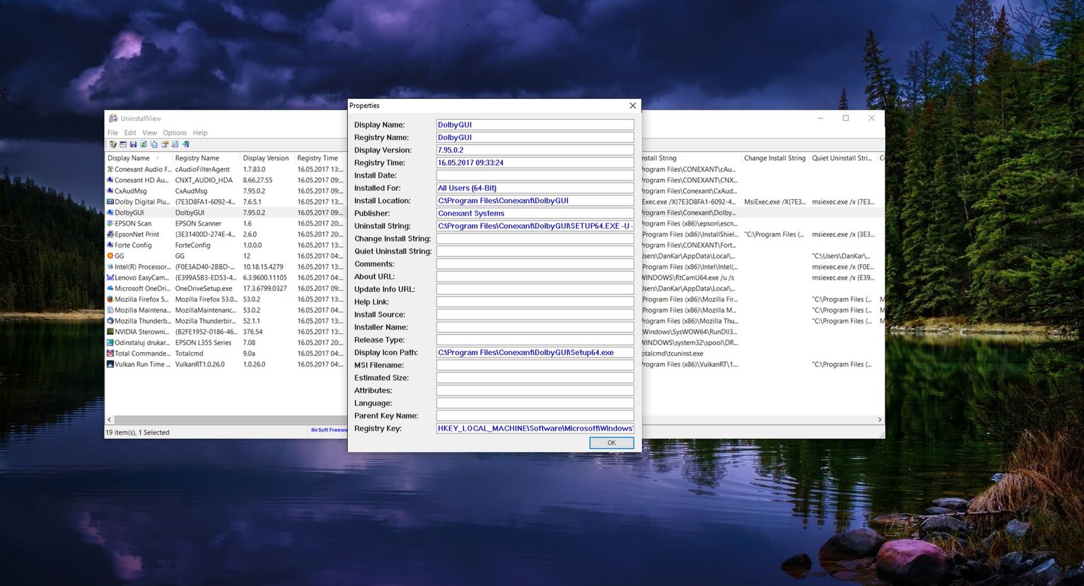Image resolution: width=1084 pixels, height=586 pixels.
Task: Sort by the Registry Time column header
Action: point(320,158)
